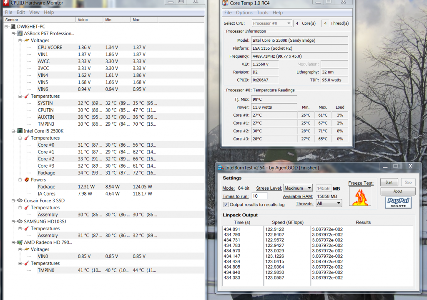
Task: Select the VIN0 voltage row
Action: 121,256
